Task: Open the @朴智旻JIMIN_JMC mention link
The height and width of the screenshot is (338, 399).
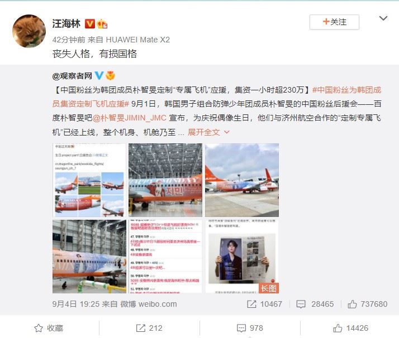Action: click(x=129, y=118)
